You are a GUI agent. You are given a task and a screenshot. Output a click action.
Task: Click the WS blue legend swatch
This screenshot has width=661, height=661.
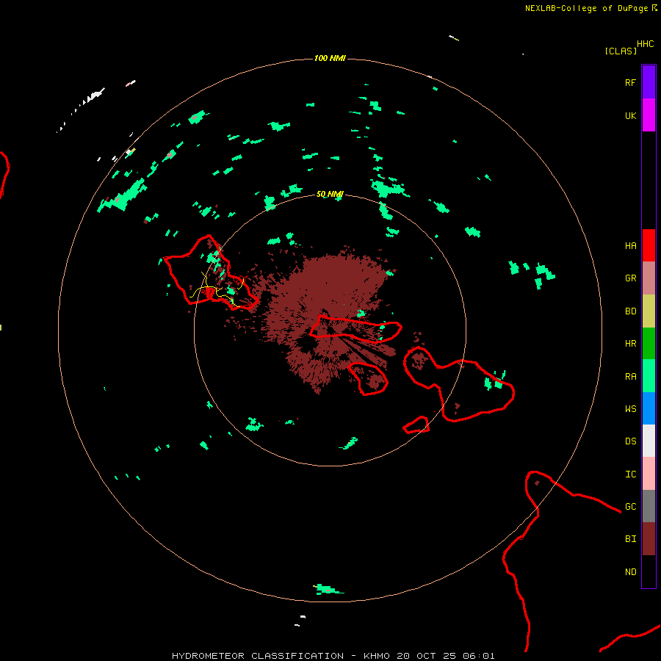point(649,408)
